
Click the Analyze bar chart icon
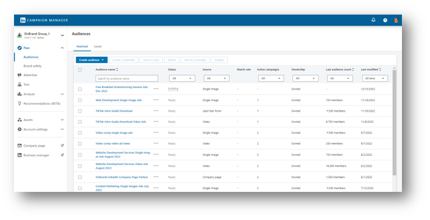(x=19, y=94)
